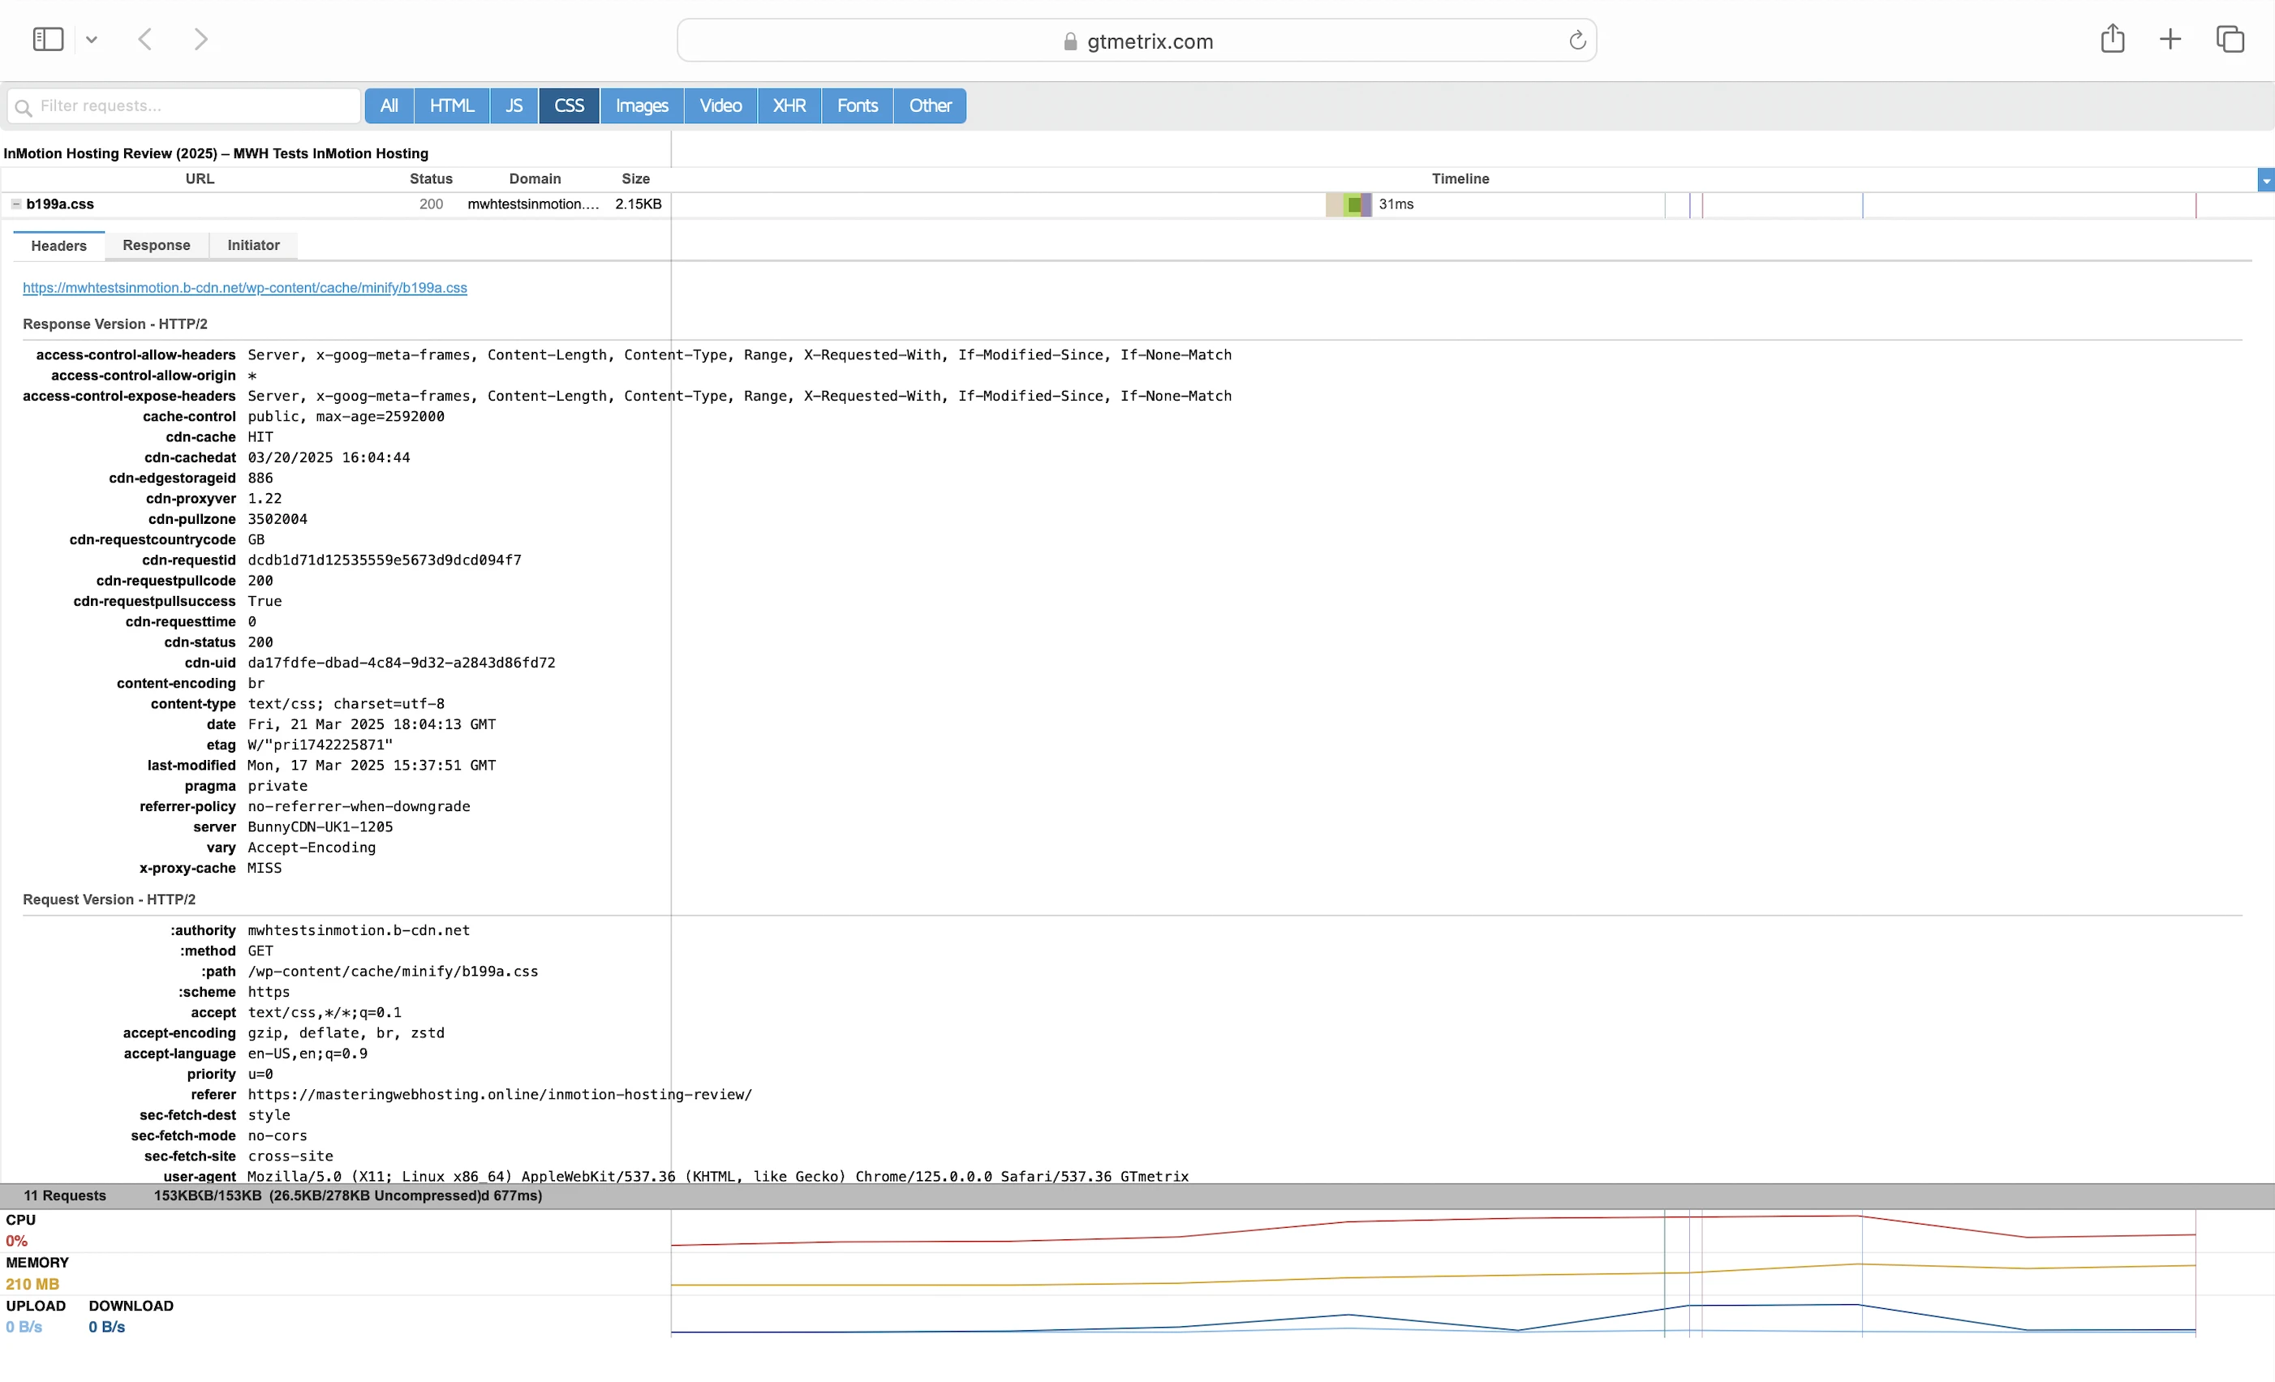Toggle the Safari sidebar icon
2275x1382 pixels.
(48, 40)
